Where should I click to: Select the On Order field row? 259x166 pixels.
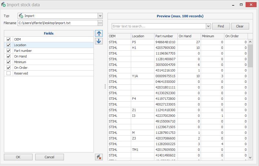[49, 68]
